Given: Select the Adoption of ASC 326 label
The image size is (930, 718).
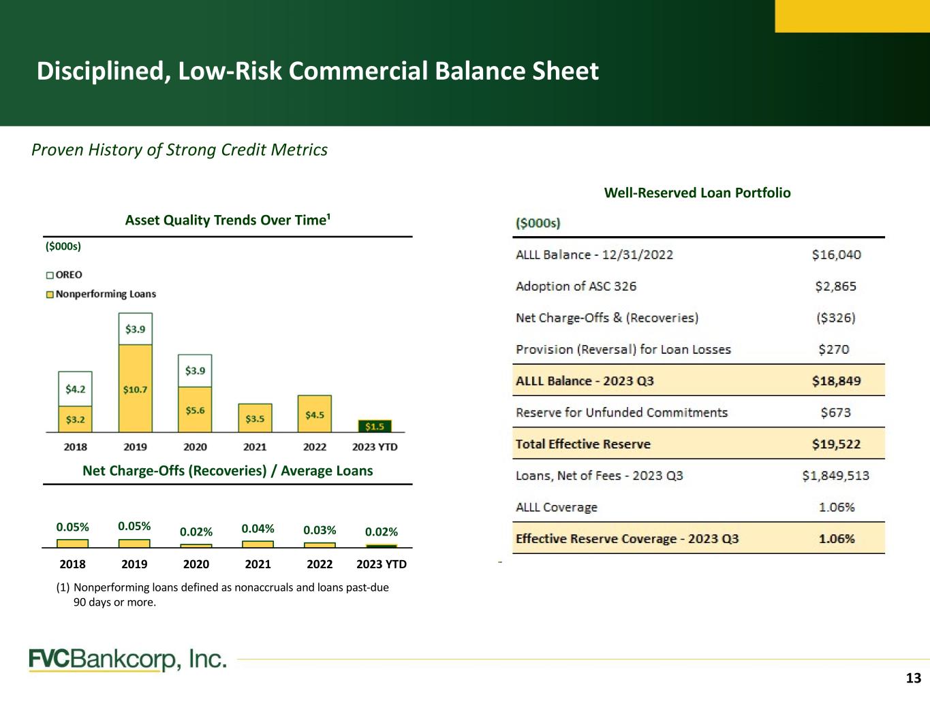Looking at the screenshot, I should pyautogui.click(x=576, y=287).
